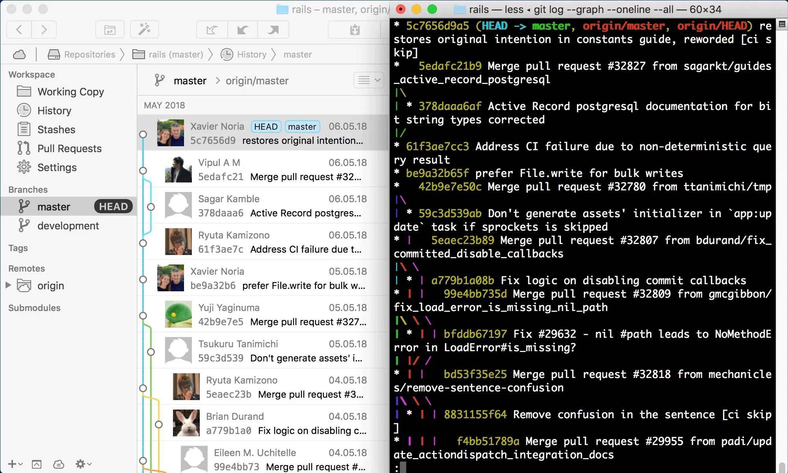Click the back navigation arrow icon
The width and height of the screenshot is (788, 473).
pyautogui.click(x=19, y=29)
